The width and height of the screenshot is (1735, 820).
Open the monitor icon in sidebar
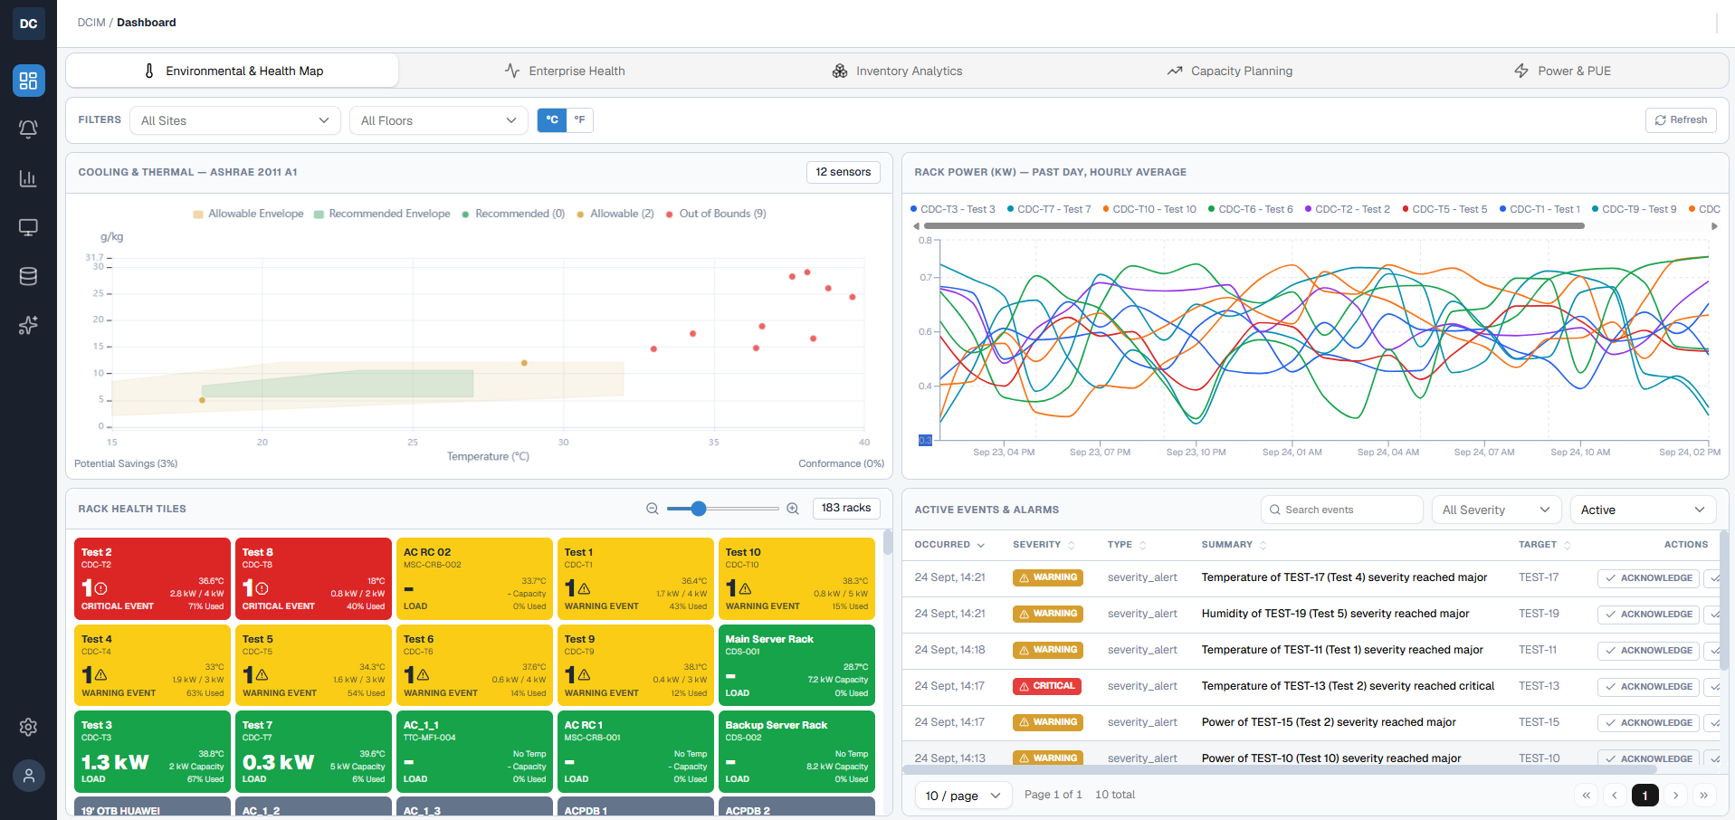(29, 227)
